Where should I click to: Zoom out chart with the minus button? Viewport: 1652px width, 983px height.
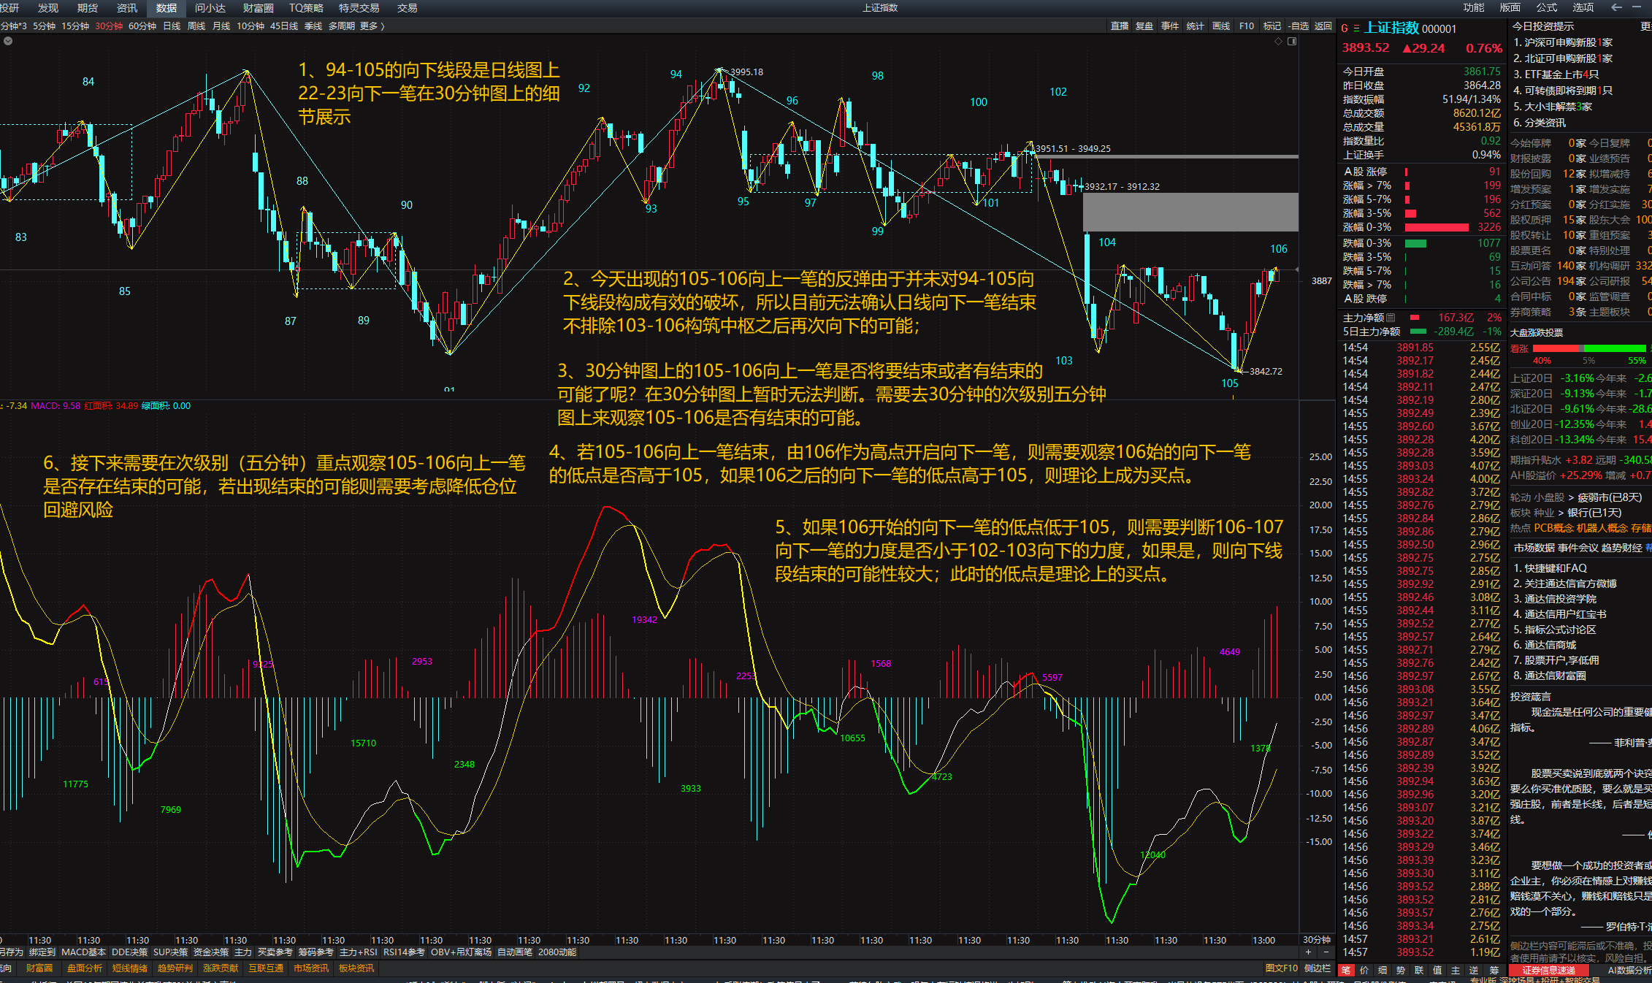click(x=1326, y=952)
